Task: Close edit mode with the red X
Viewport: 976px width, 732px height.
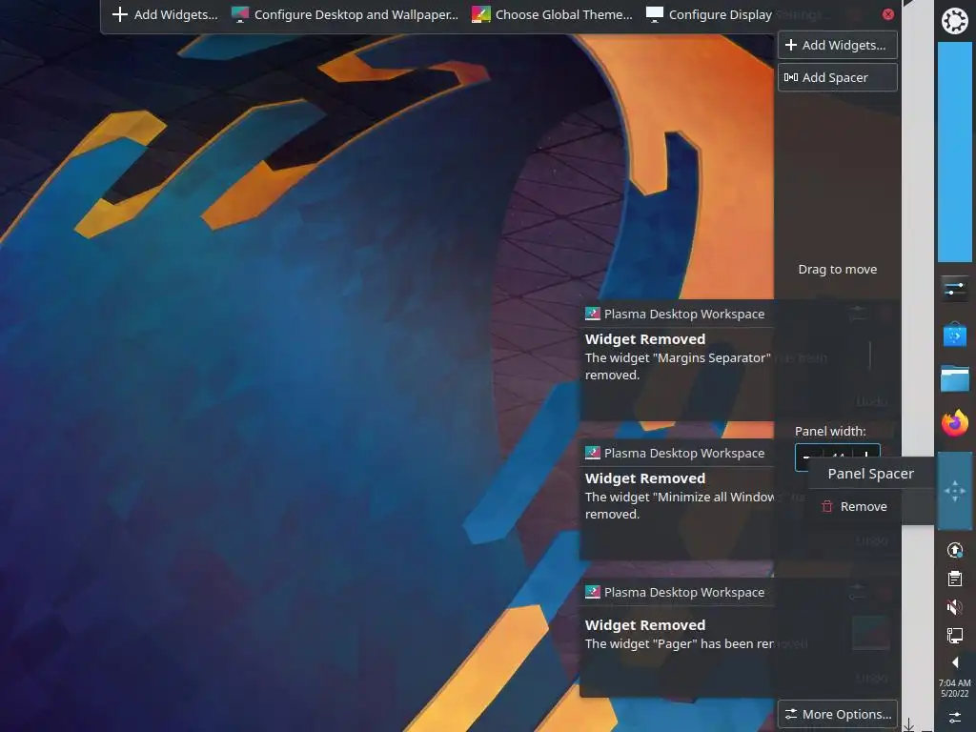Action: 888,14
